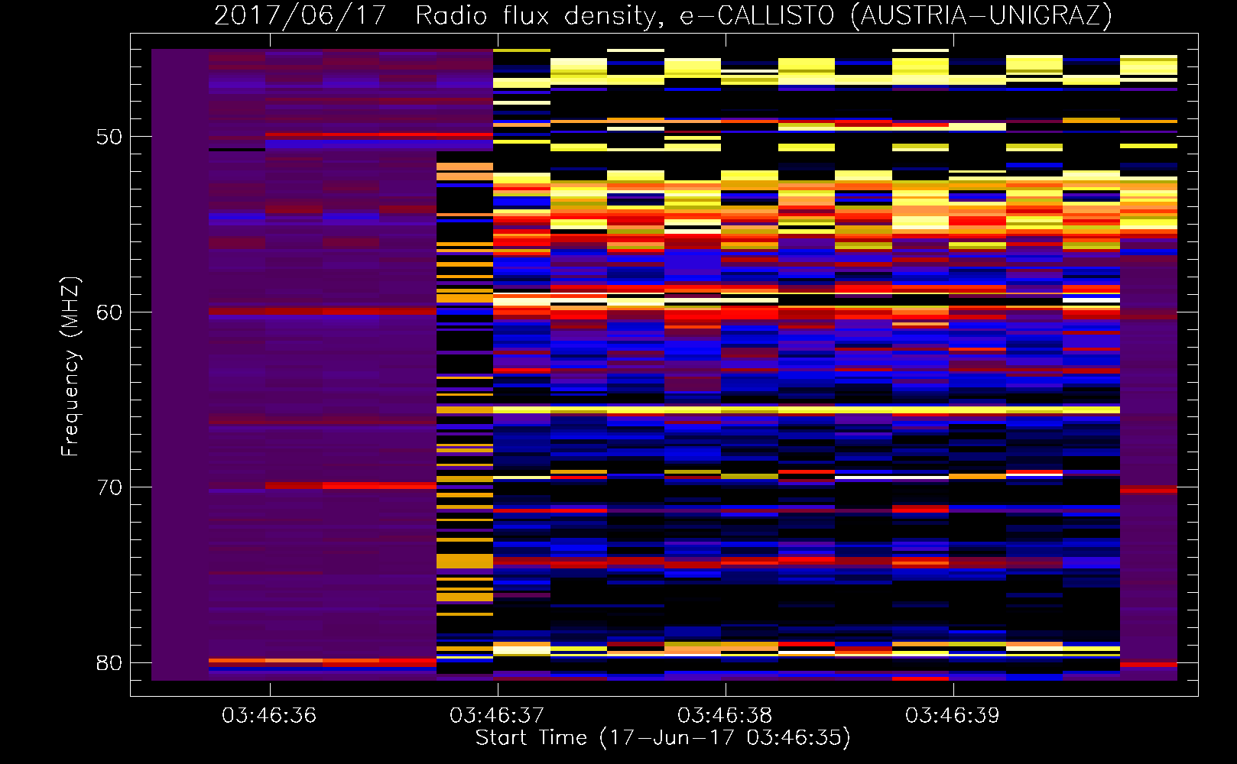
Task: Click the 50 MHz frequency tick label
Action: click(109, 137)
